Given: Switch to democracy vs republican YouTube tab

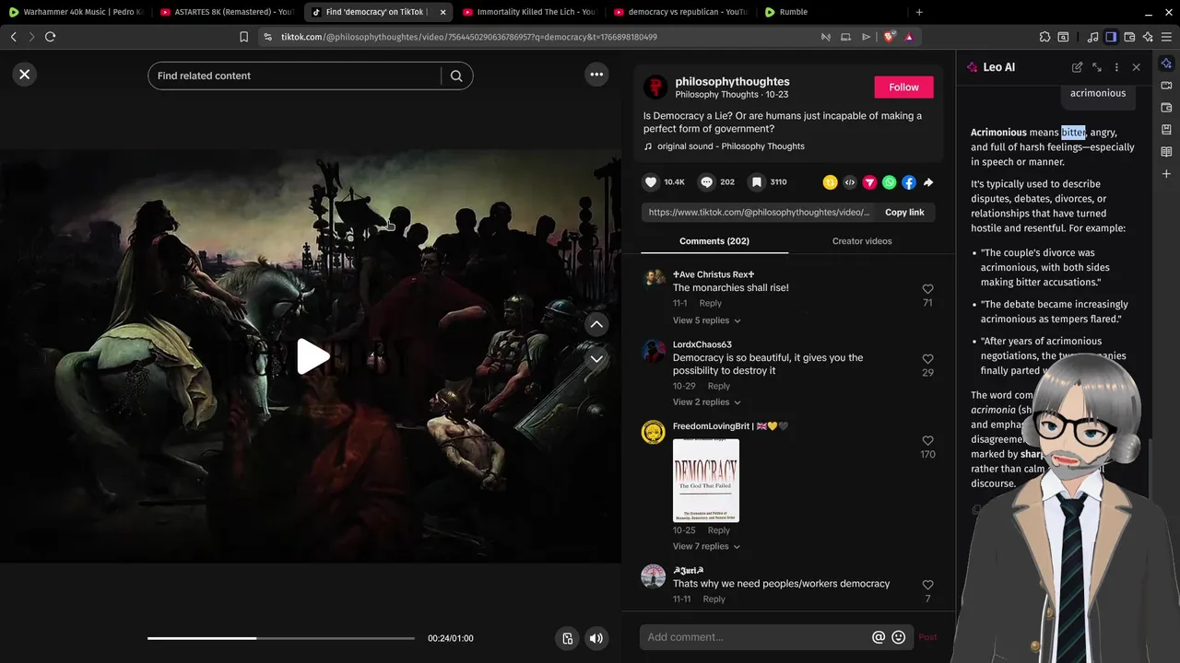Looking at the screenshot, I should (680, 12).
